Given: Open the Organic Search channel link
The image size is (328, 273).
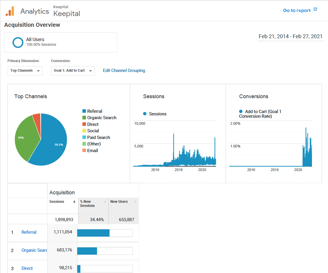Looking at the screenshot, I should coord(34,250).
